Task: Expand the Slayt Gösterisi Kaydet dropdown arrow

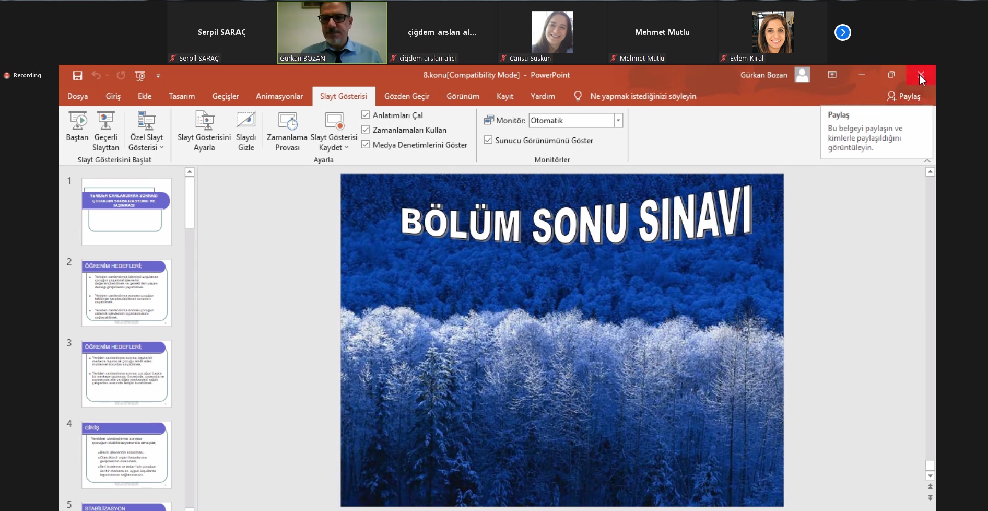Action: click(346, 148)
